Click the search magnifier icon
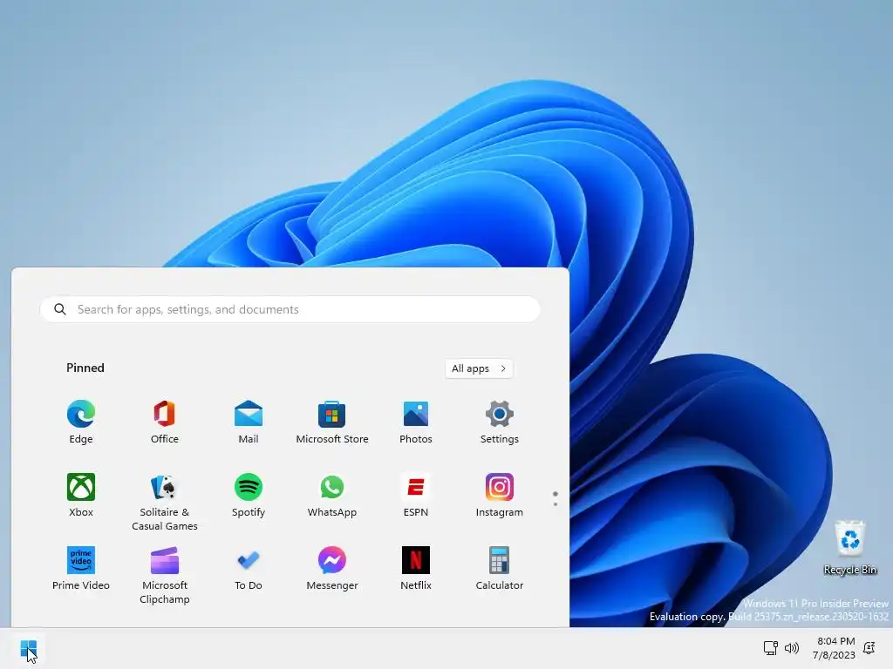 (x=60, y=309)
